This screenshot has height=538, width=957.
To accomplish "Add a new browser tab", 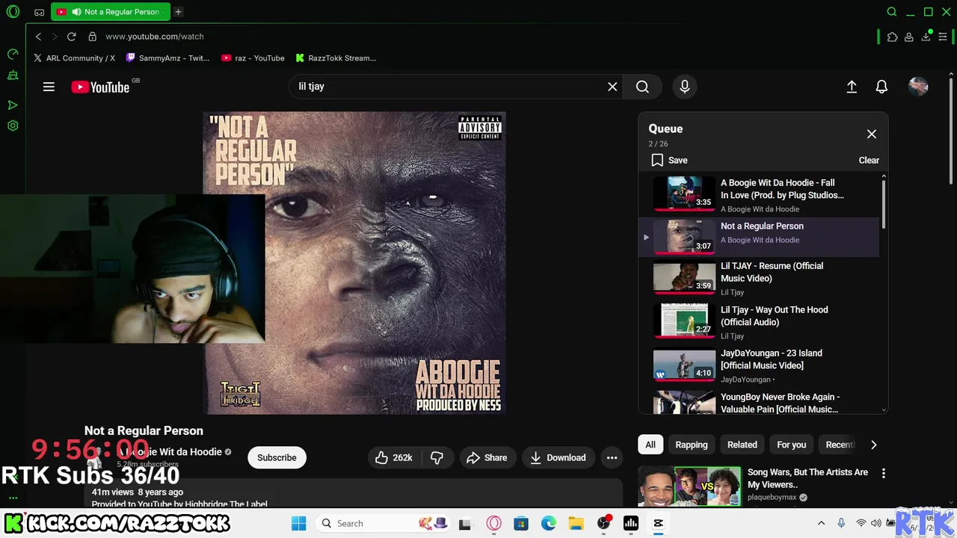I will pos(178,12).
